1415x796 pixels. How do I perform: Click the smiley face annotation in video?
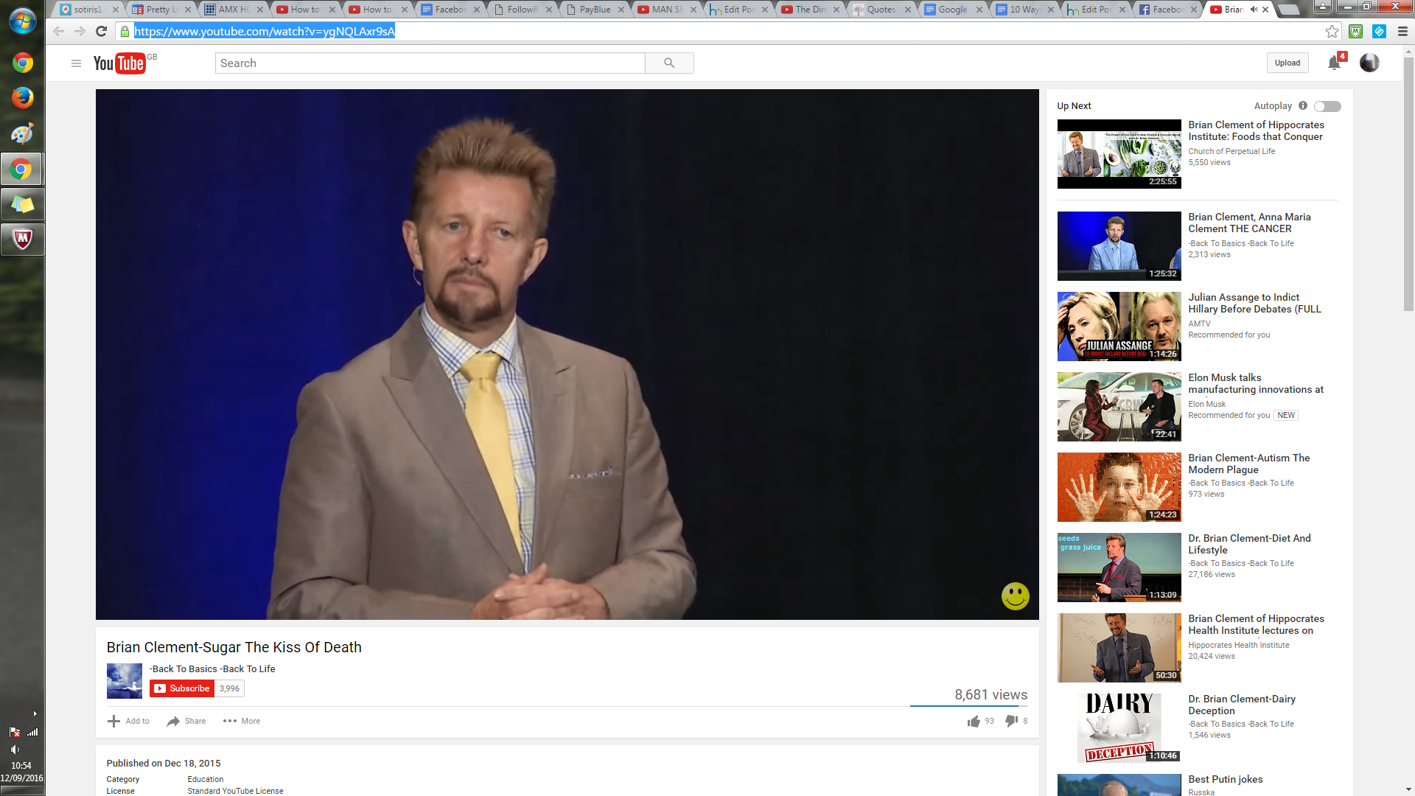pos(1015,596)
